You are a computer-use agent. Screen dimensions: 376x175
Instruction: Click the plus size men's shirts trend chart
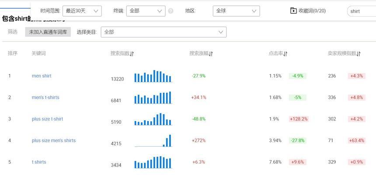click(x=153, y=141)
